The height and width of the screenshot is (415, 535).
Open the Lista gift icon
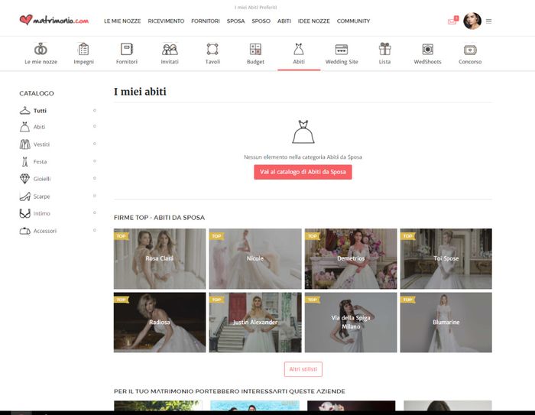[384, 49]
